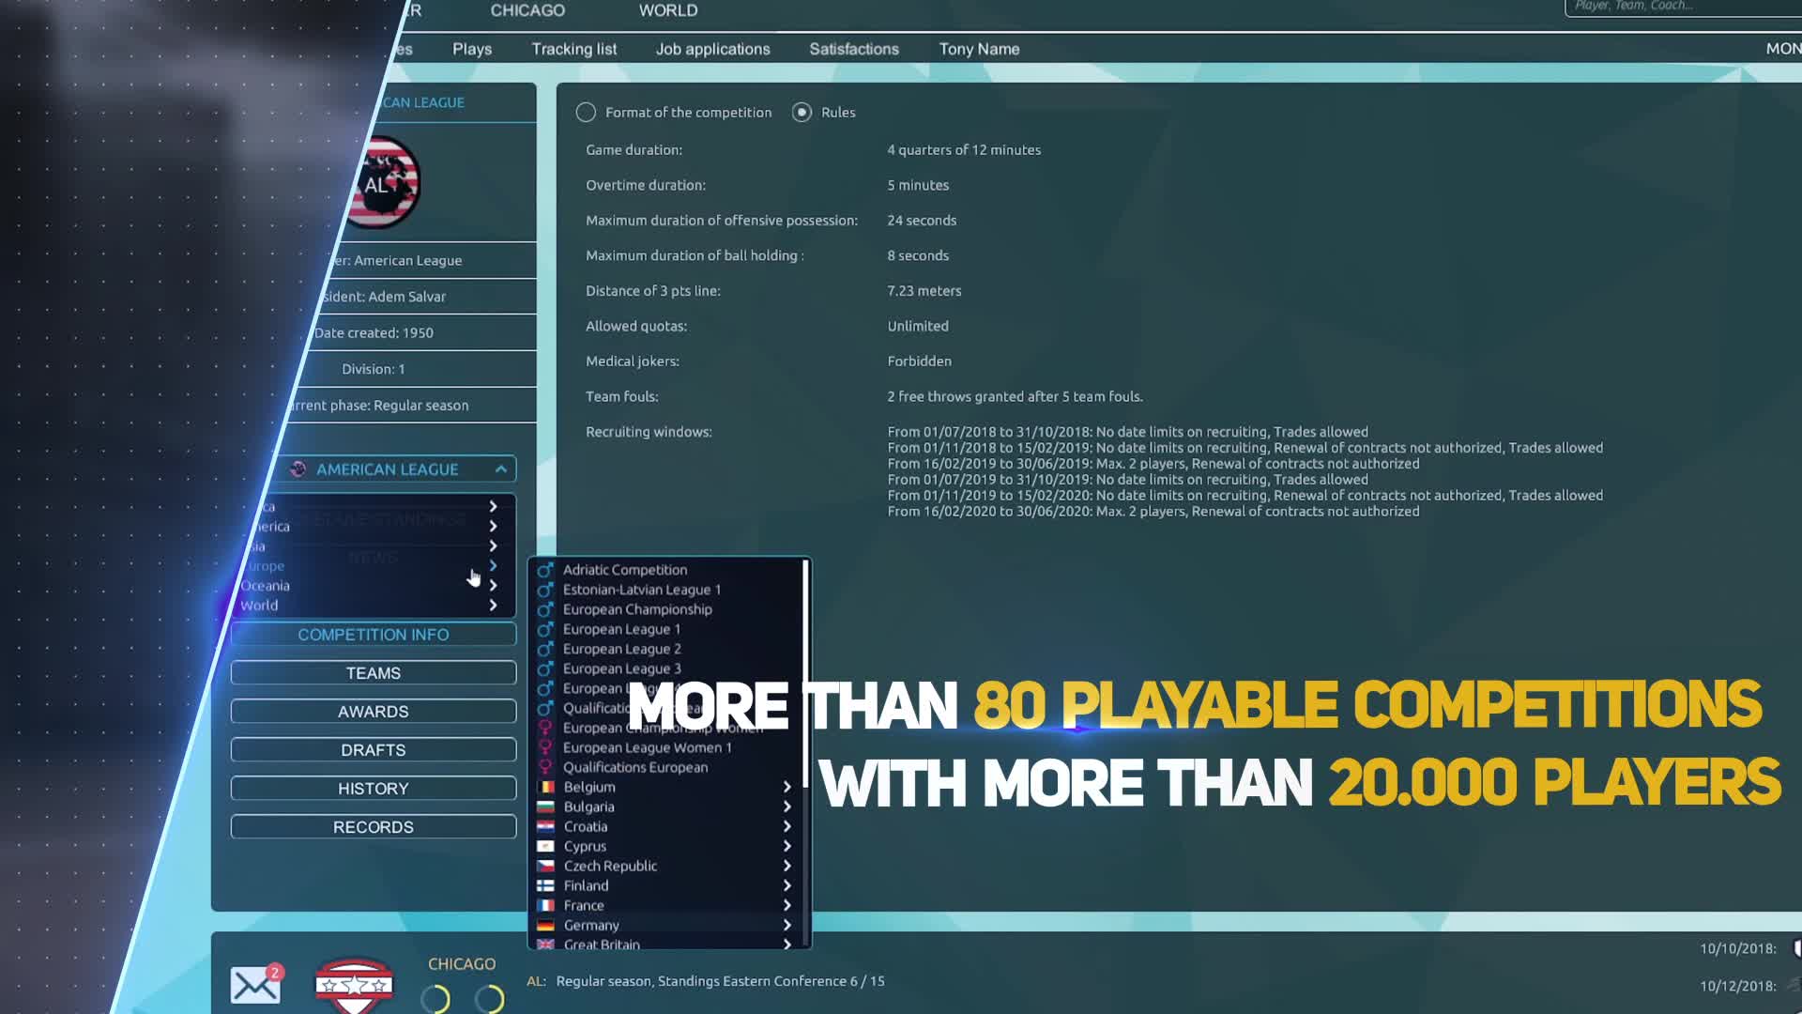This screenshot has width=1802, height=1014.
Task: Click the Belgium flag icon
Action: click(x=545, y=787)
